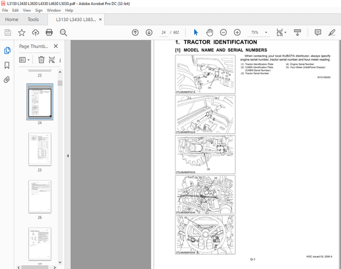The height and width of the screenshot is (269, 341).
Task: Click the Tractor Identification Plate legend text
Action: 259,64
